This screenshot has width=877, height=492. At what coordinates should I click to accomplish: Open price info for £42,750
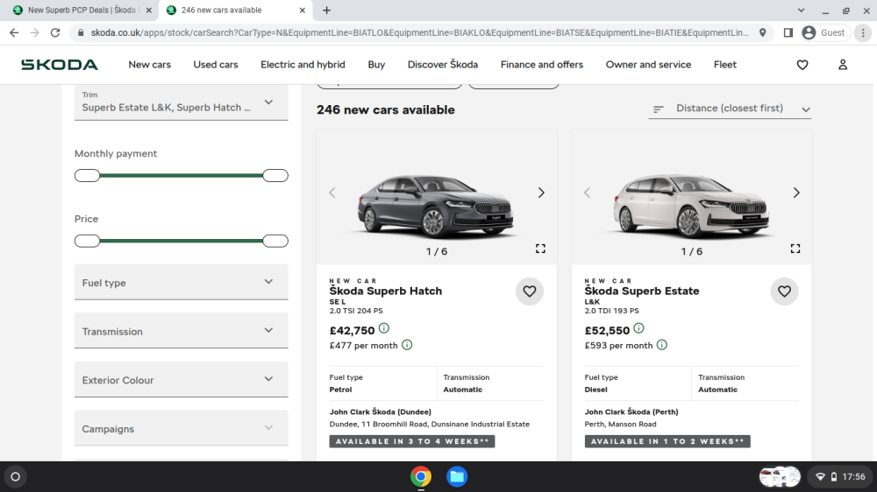coord(384,328)
